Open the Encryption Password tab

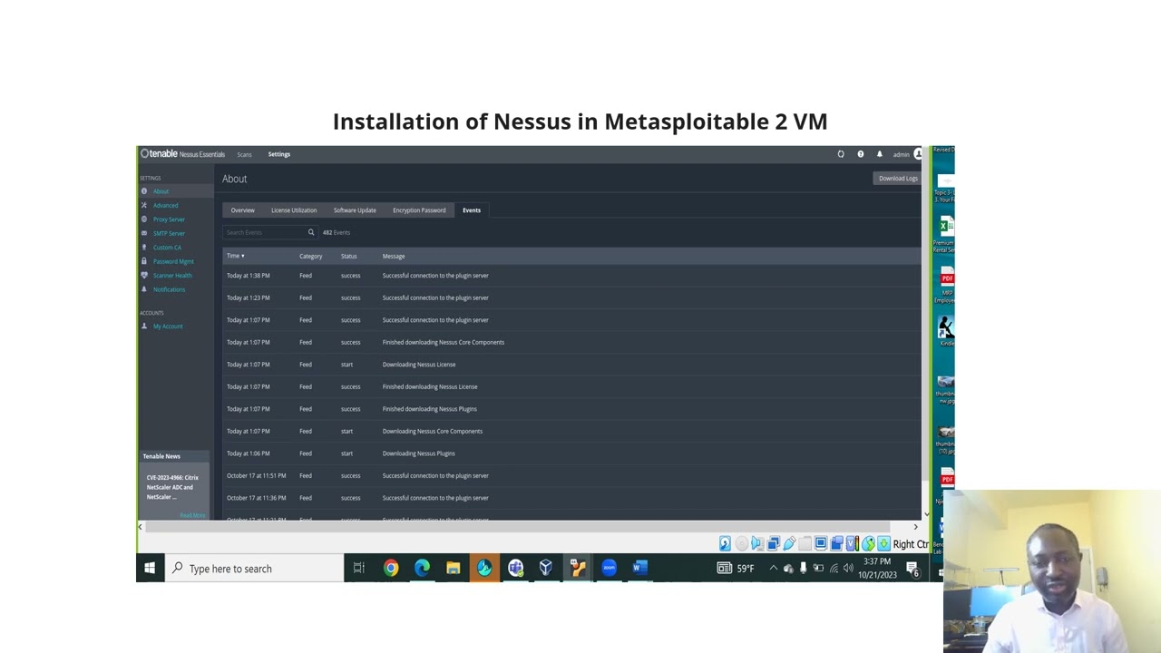[419, 210]
